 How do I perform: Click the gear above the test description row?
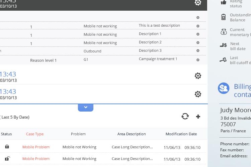(x=198, y=18)
